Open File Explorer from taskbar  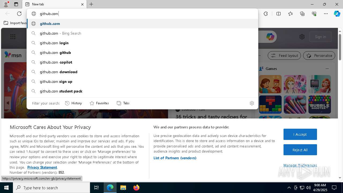123,188
